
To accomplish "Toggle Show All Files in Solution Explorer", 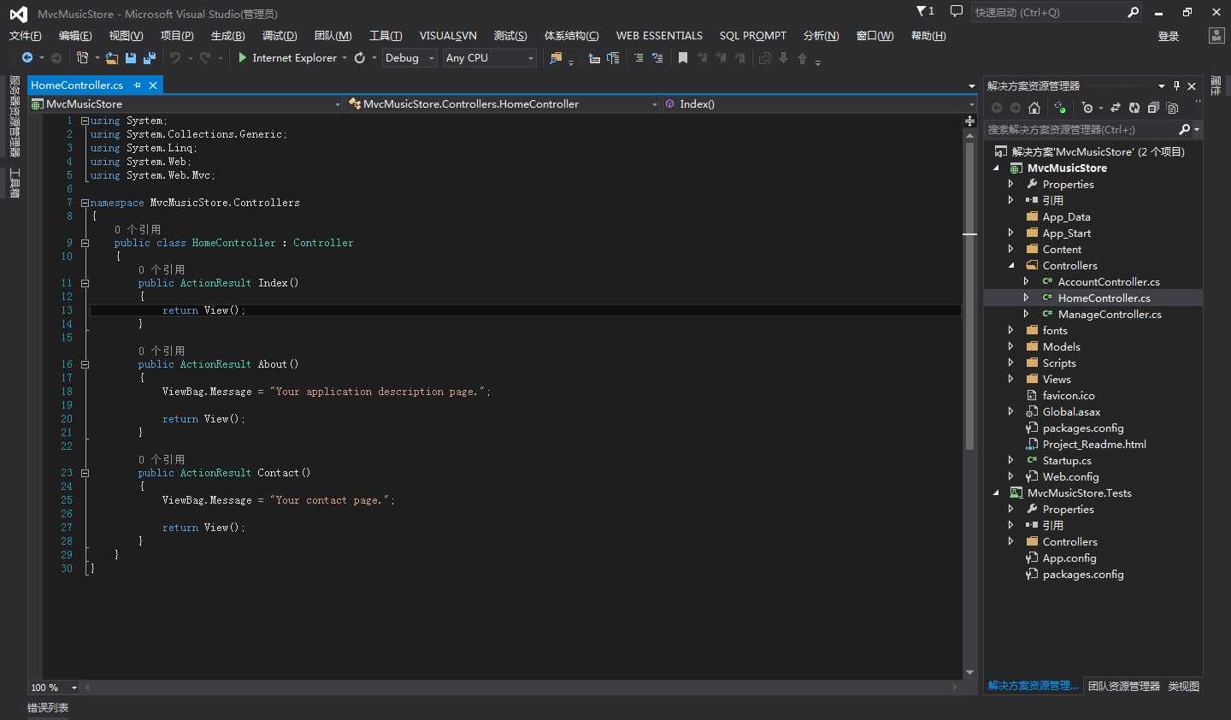I will tap(1172, 108).
